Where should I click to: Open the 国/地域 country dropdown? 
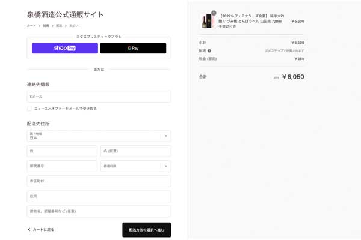pos(99,136)
